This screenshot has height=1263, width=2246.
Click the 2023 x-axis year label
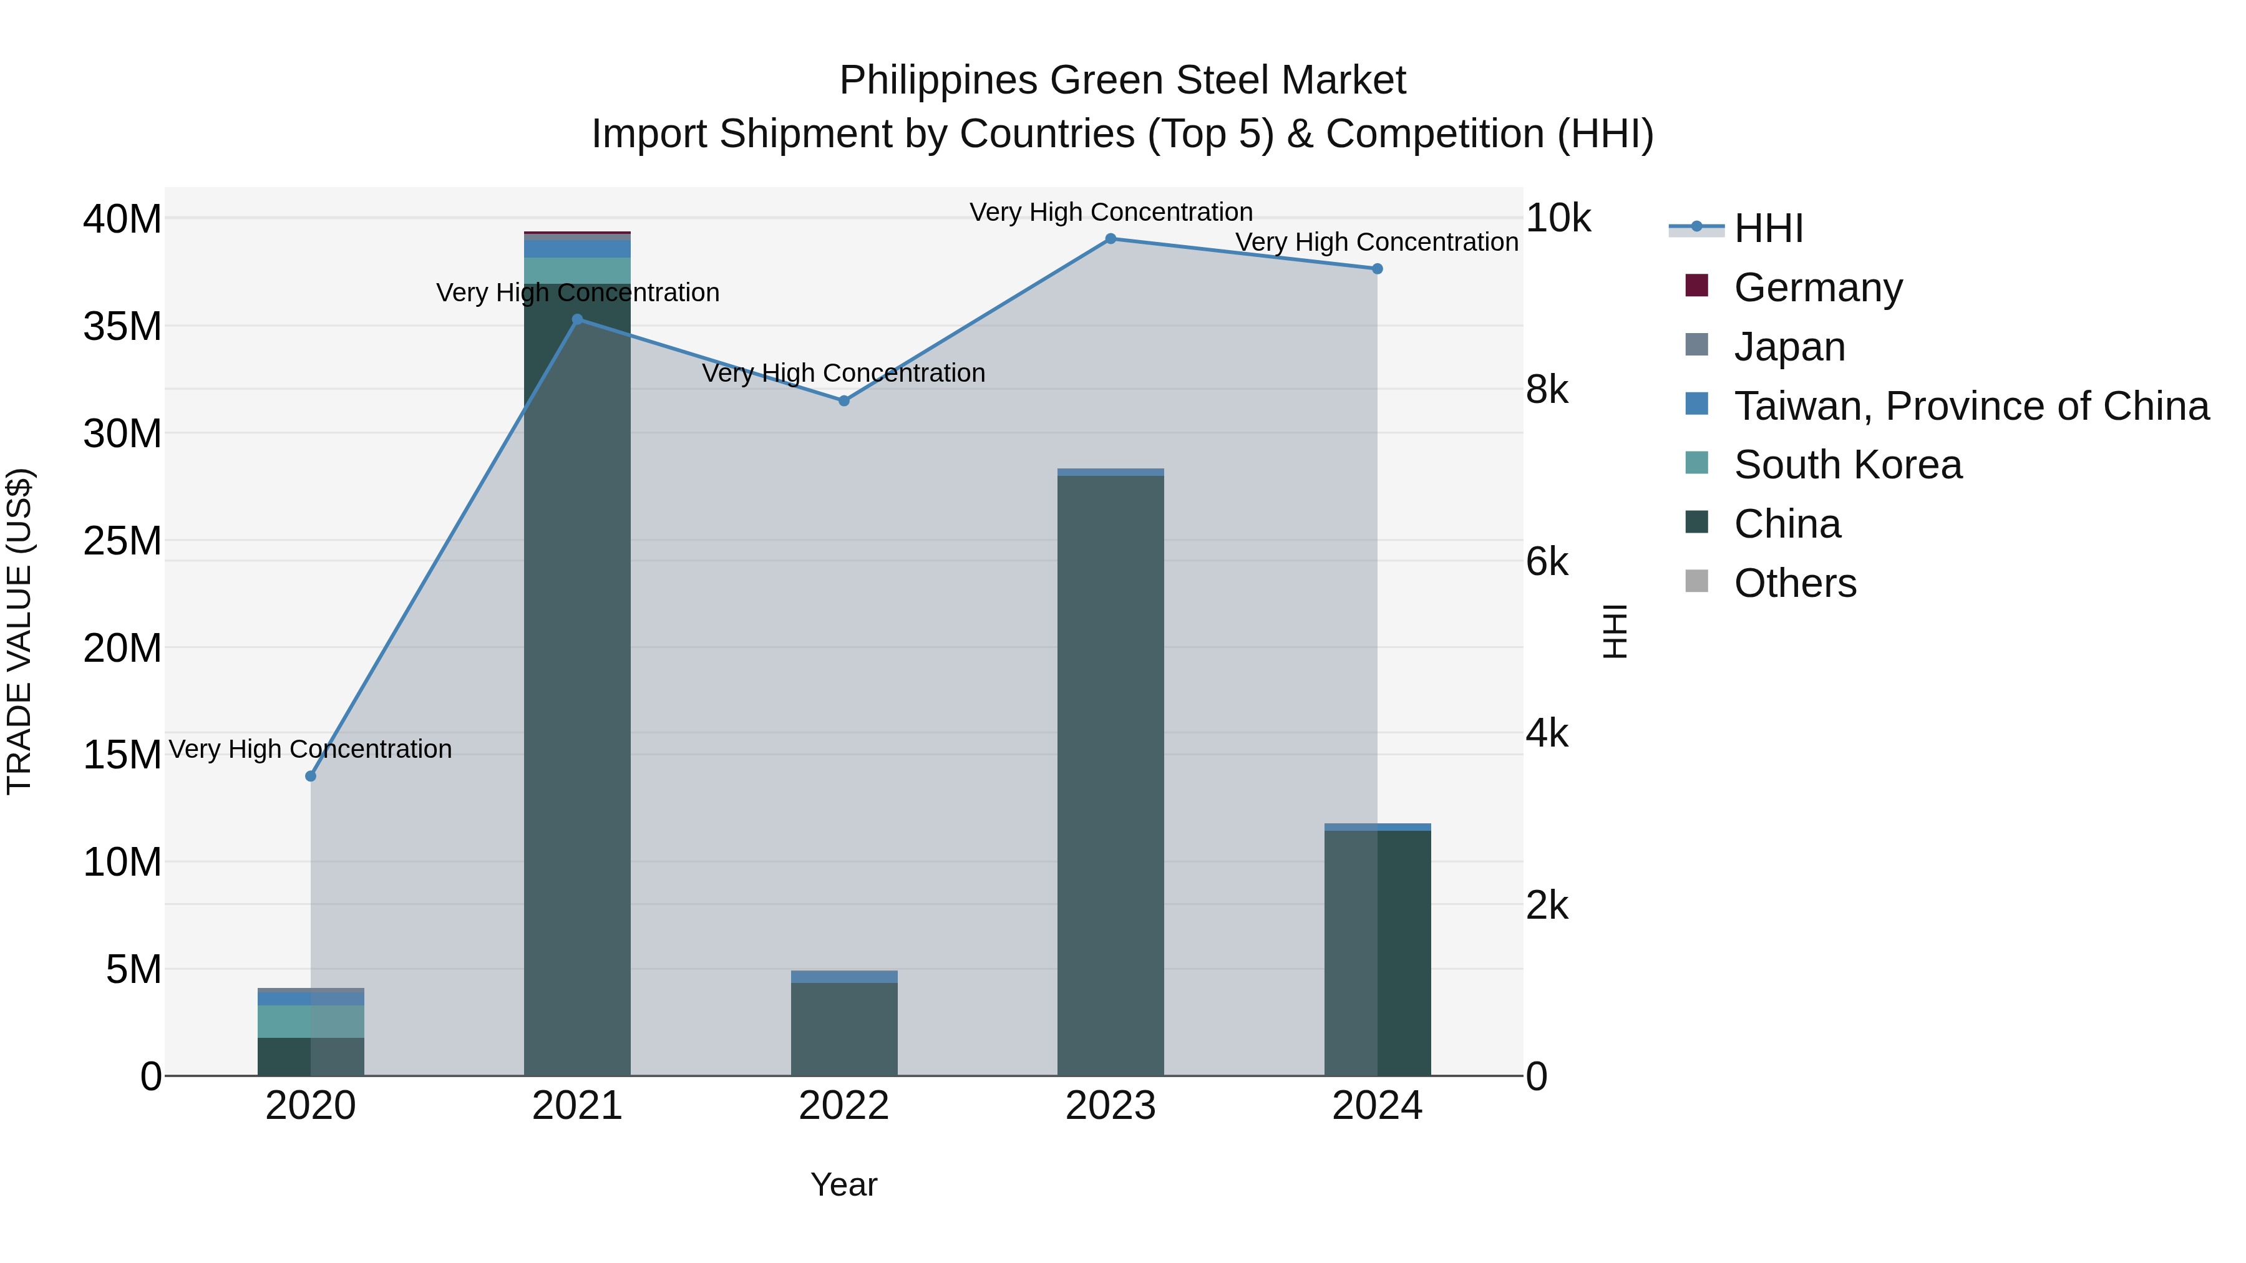pos(1111,1106)
